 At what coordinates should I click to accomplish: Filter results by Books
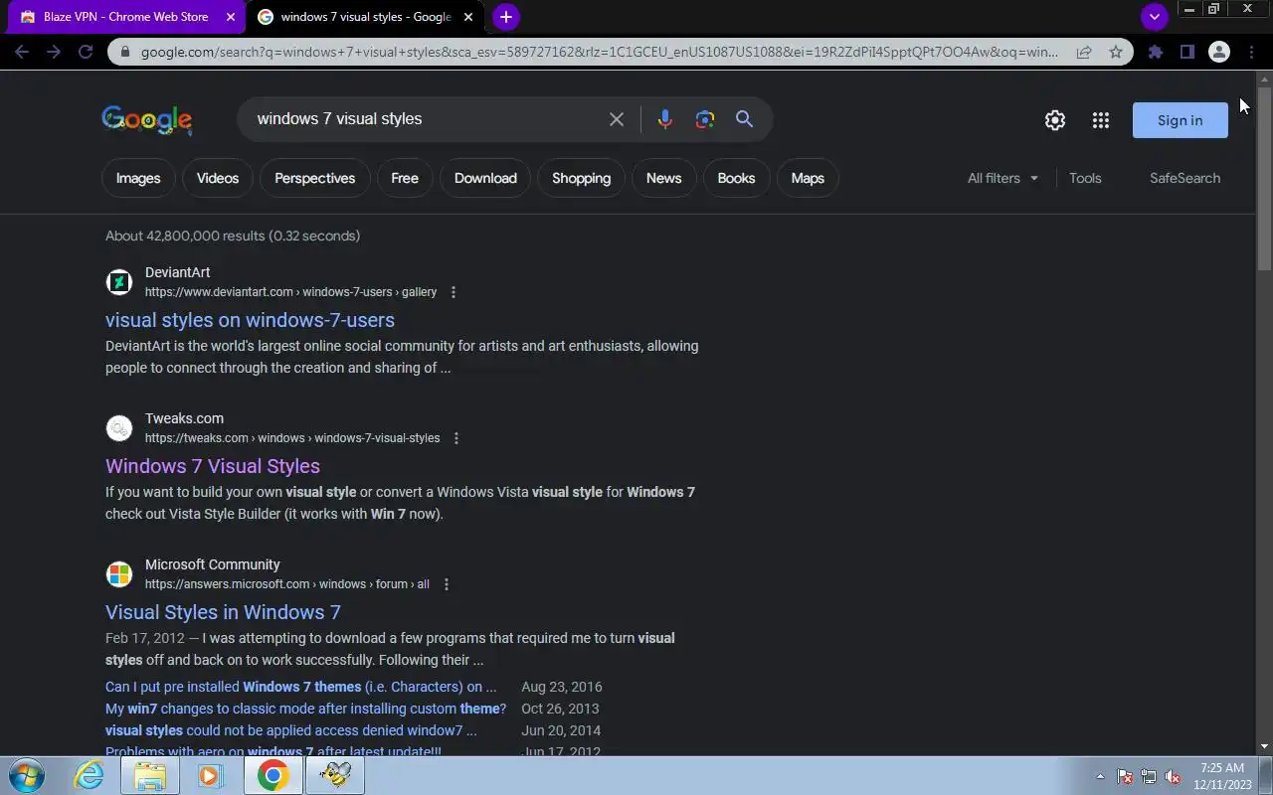(736, 178)
